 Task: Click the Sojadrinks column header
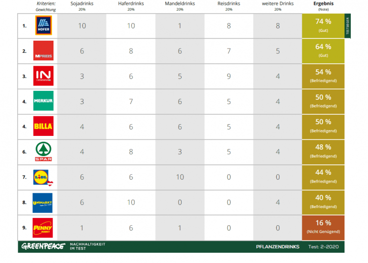coord(82,3)
